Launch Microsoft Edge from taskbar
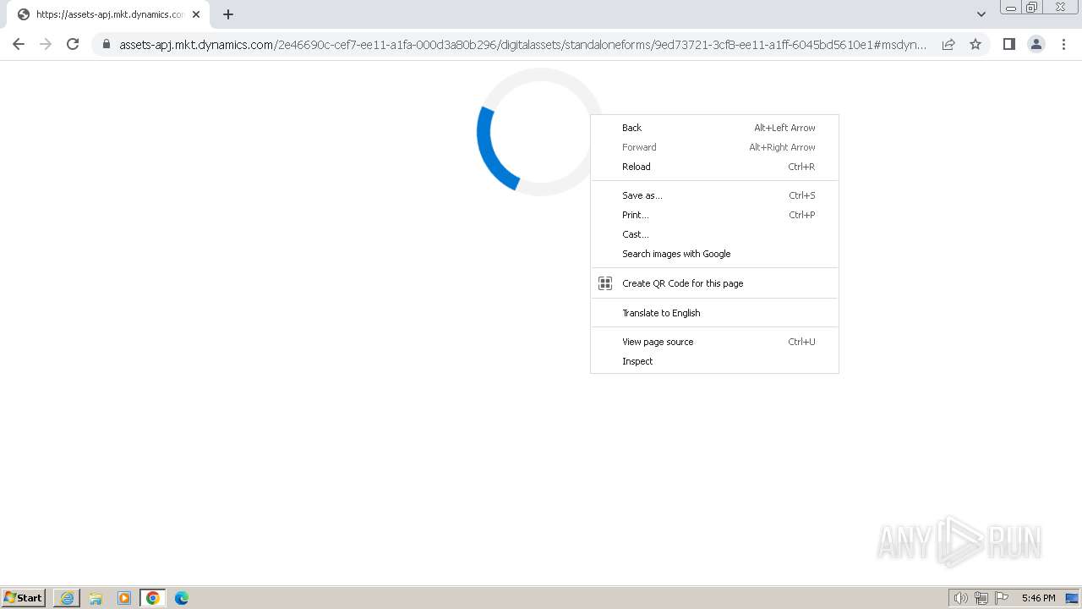Screen dimensions: 1082x609 pyautogui.click(x=182, y=598)
